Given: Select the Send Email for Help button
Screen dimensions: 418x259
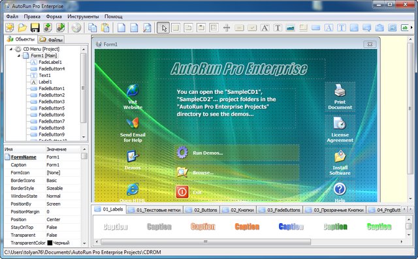Looking at the screenshot, I should [133, 130].
